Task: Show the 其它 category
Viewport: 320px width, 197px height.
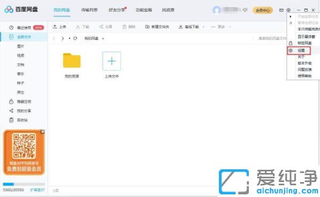Action: (21, 92)
